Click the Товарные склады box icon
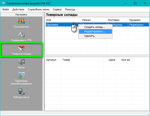Image resolution: width=150 pixels, height=116 pixels. click(x=21, y=48)
